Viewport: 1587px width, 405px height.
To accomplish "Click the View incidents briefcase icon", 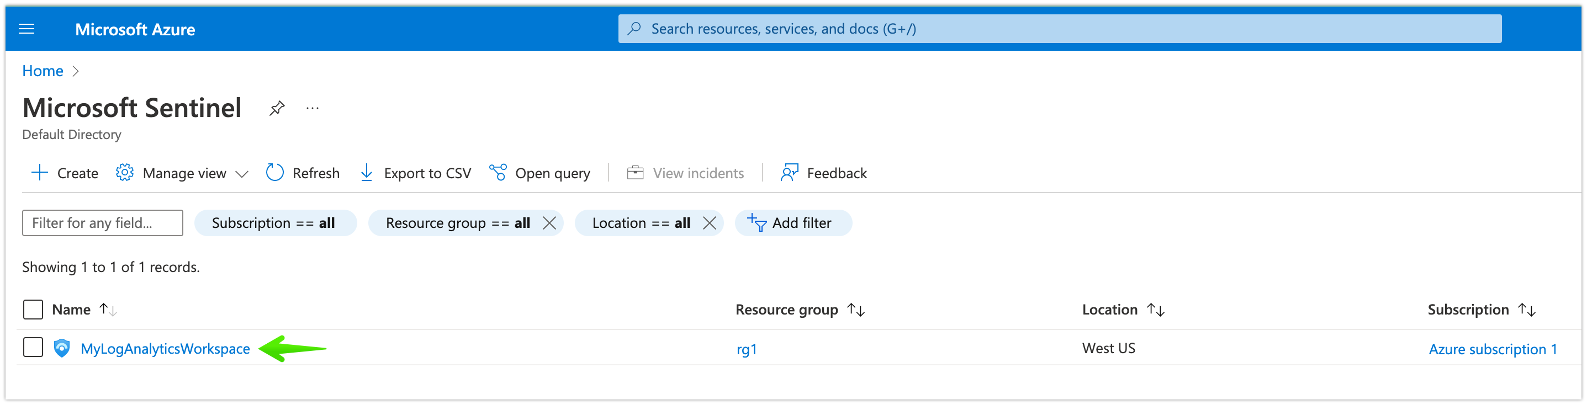I will pos(635,173).
